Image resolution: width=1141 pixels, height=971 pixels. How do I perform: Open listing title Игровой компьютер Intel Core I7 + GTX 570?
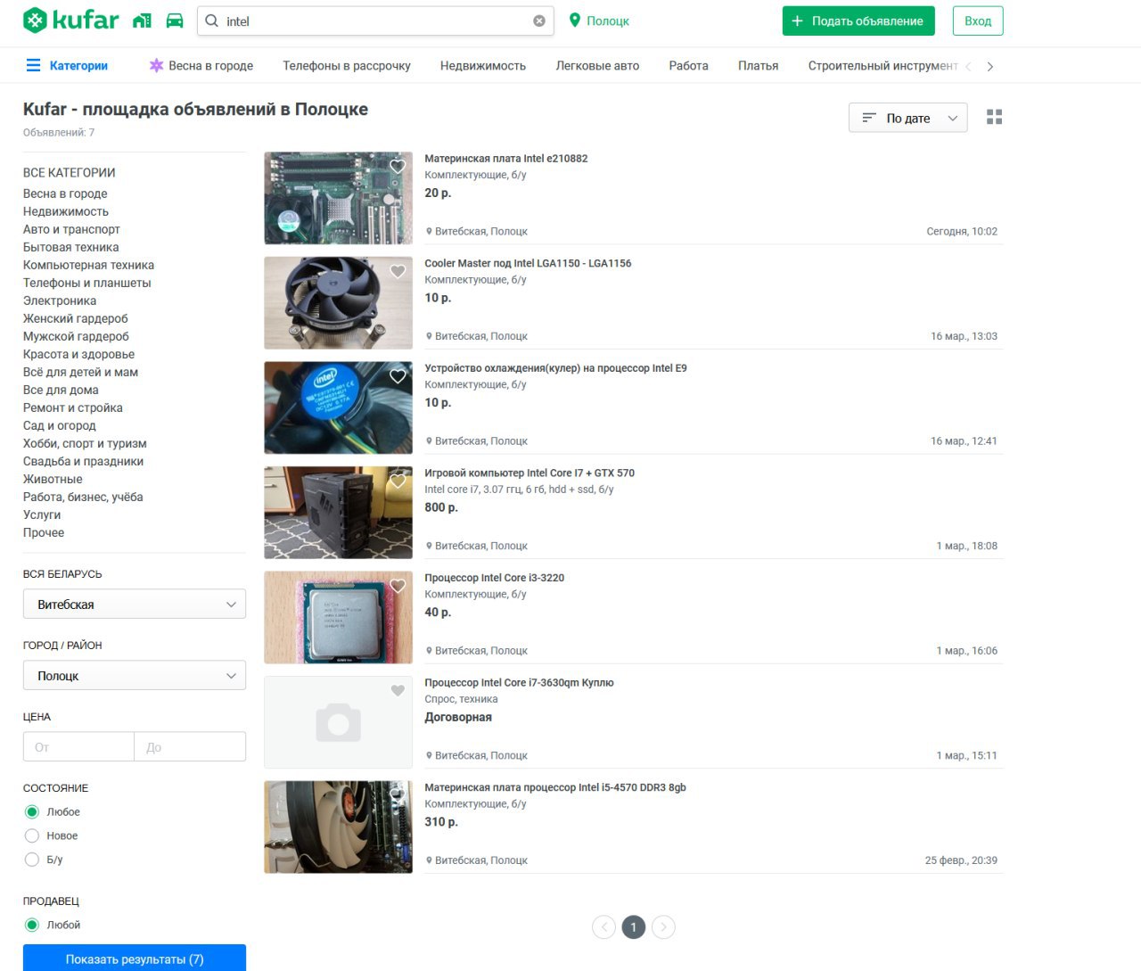pyautogui.click(x=529, y=473)
